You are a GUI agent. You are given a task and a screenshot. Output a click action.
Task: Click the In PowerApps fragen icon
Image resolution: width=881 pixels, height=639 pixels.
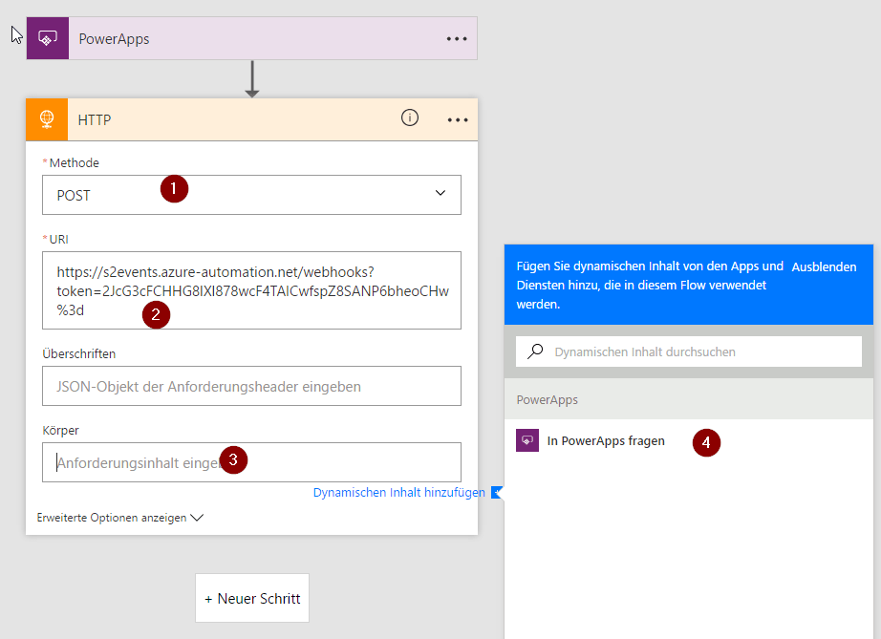pyautogui.click(x=527, y=440)
